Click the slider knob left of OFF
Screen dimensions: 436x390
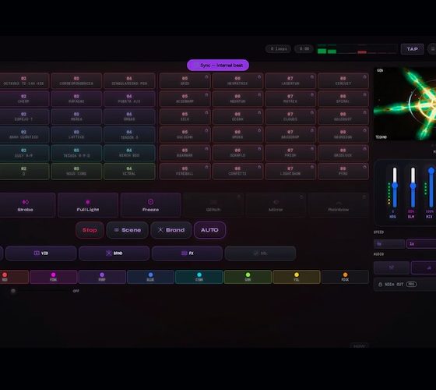tap(12, 291)
